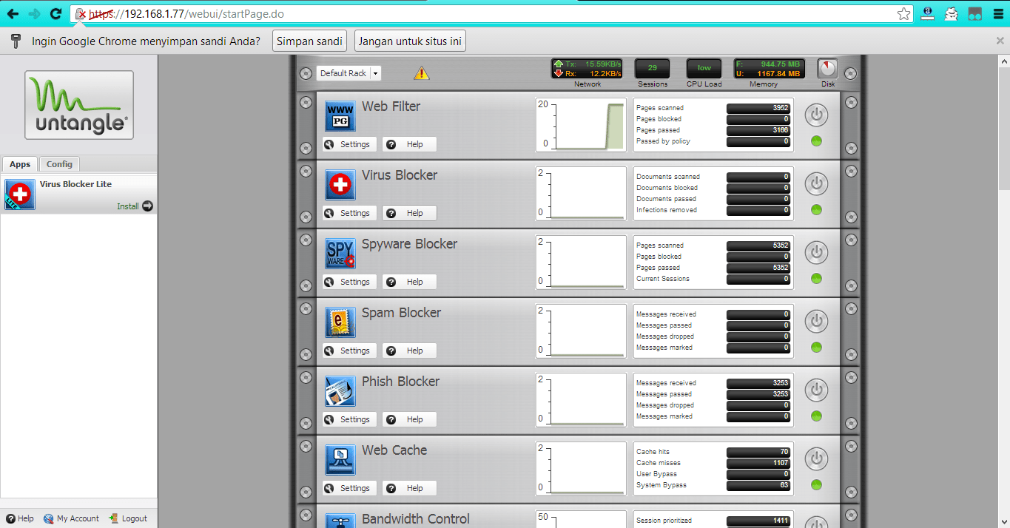Click the Web Filter statistics panel
Image resolution: width=1010 pixels, height=528 pixels.
713,125
